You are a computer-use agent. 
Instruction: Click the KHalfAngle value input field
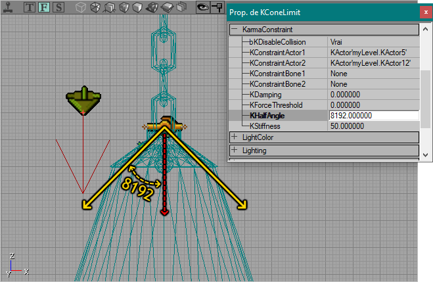374,116
